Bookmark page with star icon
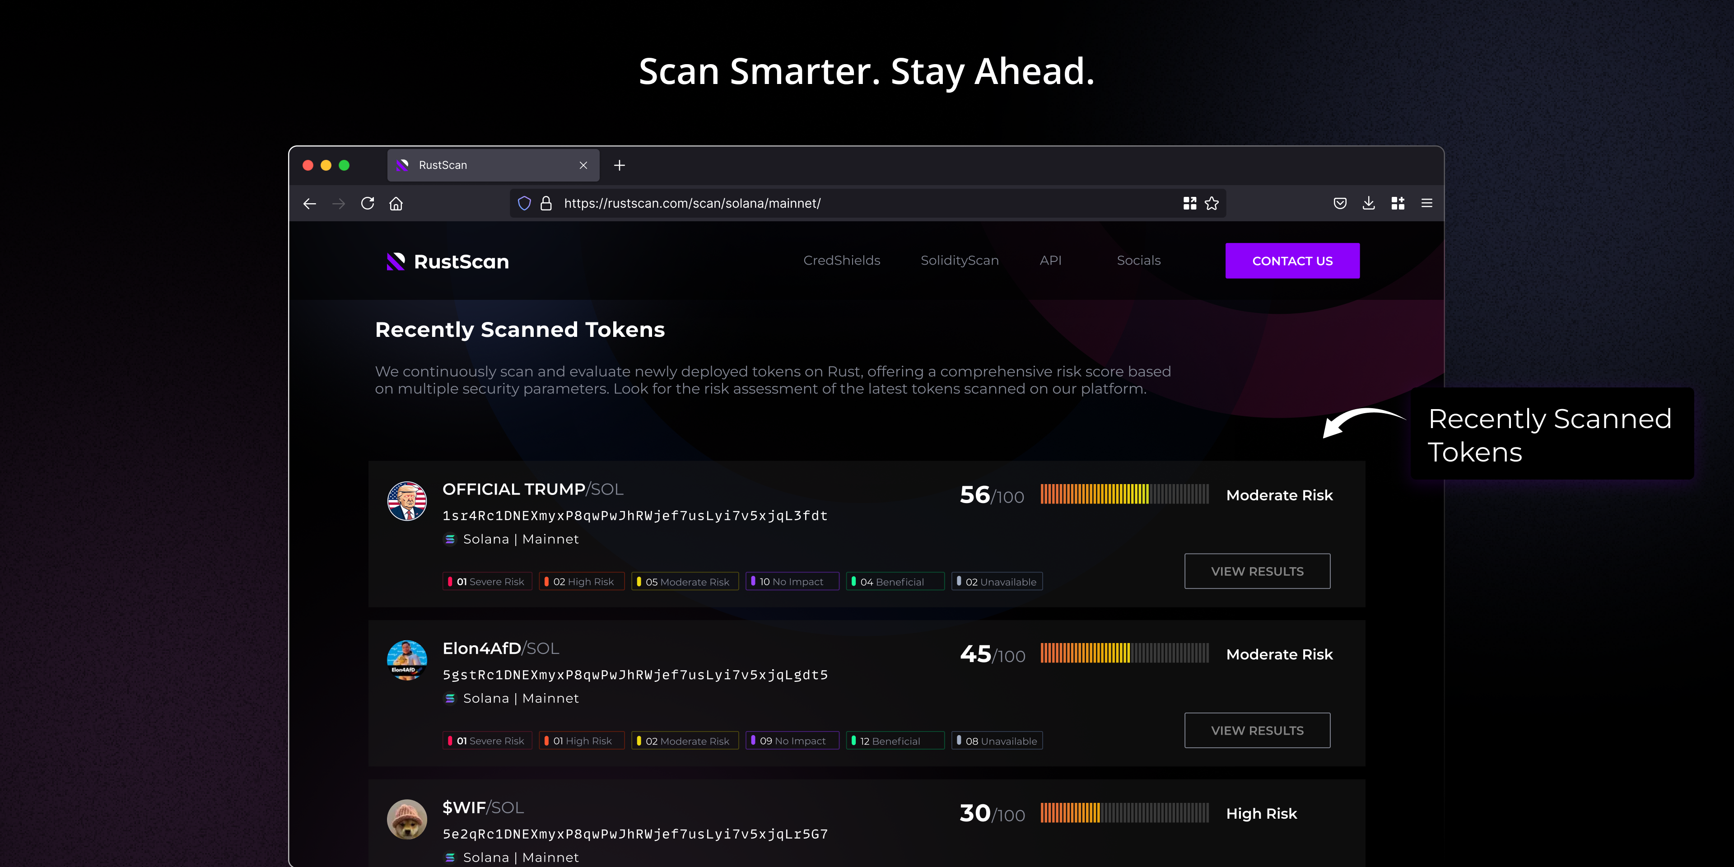The image size is (1734, 867). pyautogui.click(x=1212, y=203)
